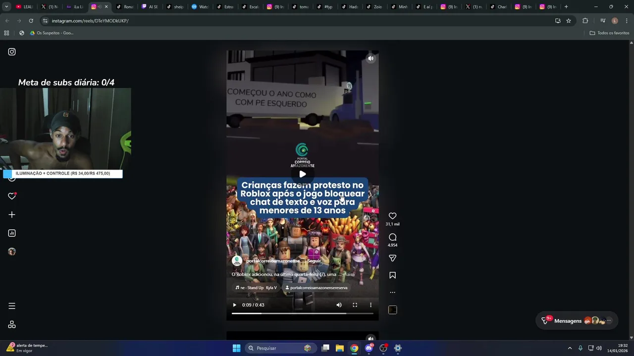This screenshot has height=356, width=634.
Task: Bookmark this page with the star icon
Action: pos(569,21)
